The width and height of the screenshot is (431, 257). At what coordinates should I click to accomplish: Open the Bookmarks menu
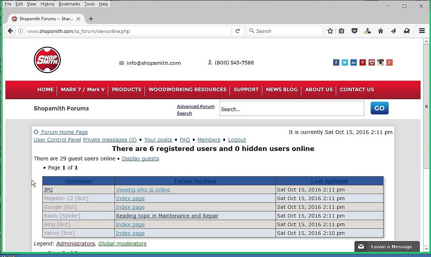[x=69, y=4]
